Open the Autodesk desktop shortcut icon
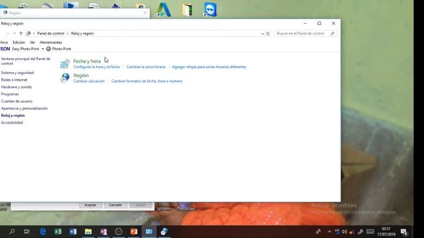424x238 pixels. 164,10
